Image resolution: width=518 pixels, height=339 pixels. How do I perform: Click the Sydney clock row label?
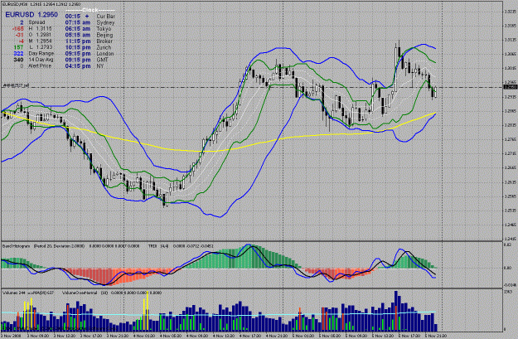[105, 22]
